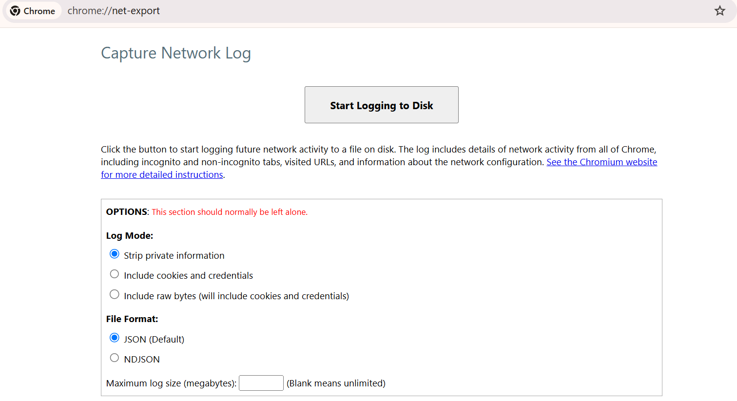Click the "Chrome" site chip label
This screenshot has width=737, height=401.
point(39,11)
